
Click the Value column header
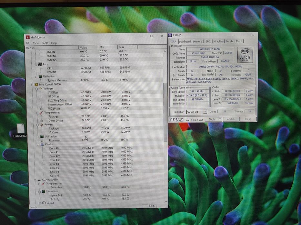(88, 48)
